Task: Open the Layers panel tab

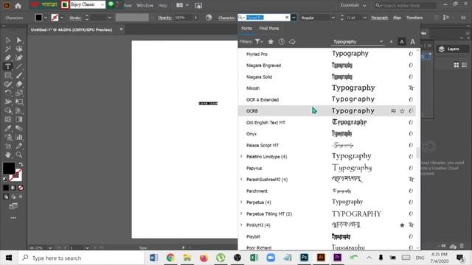Action: pyautogui.click(x=453, y=49)
